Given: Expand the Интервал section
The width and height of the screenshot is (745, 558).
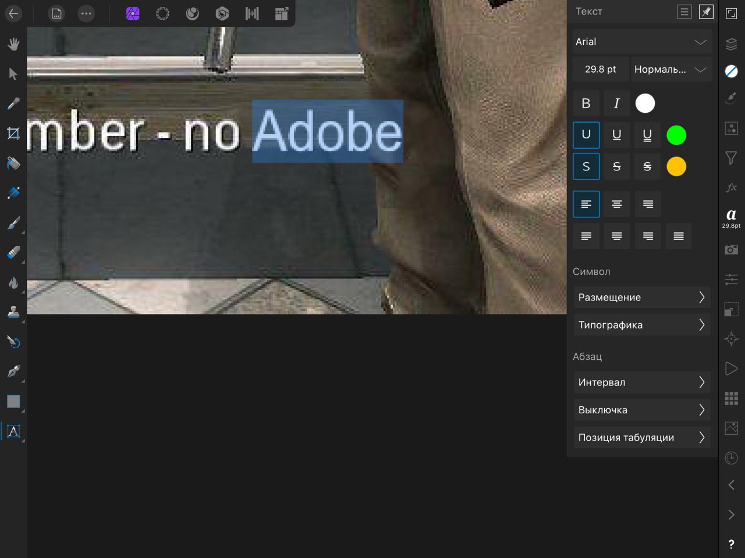Looking at the screenshot, I should pos(642,382).
